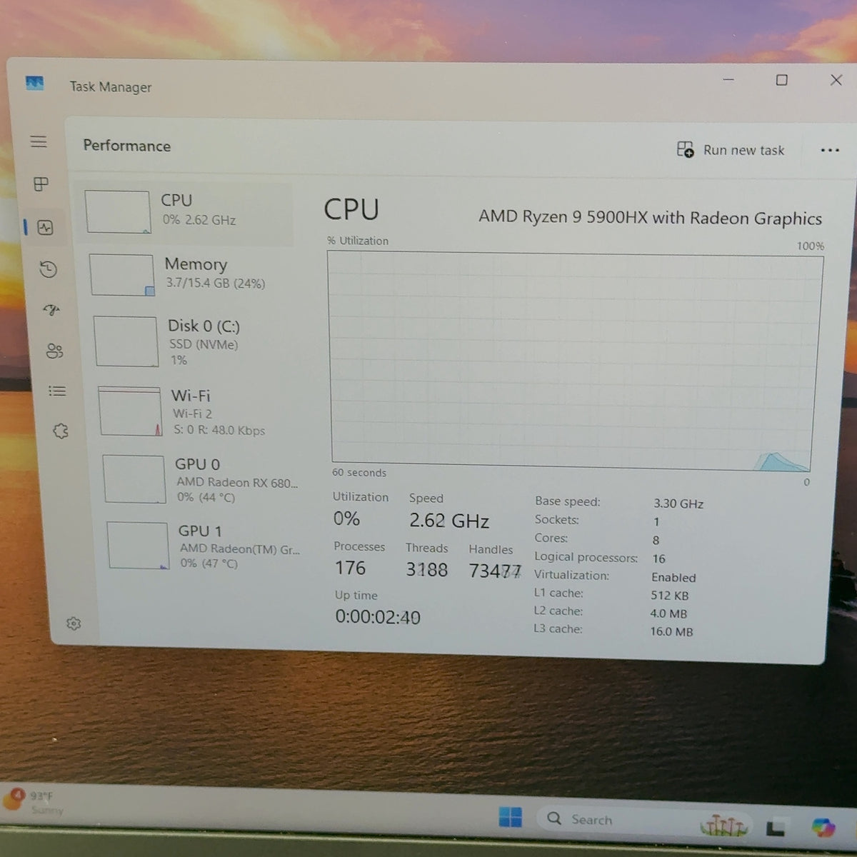Minimize the Task Manager window

click(728, 80)
